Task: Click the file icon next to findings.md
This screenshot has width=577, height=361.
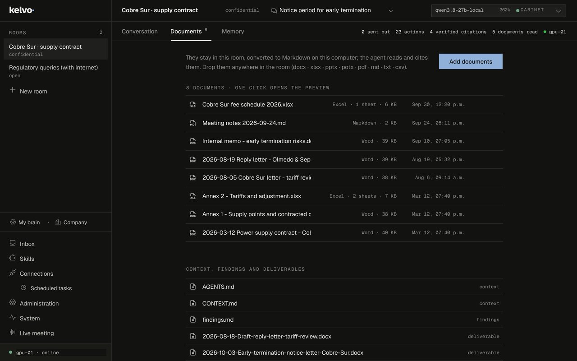Action: (x=193, y=319)
